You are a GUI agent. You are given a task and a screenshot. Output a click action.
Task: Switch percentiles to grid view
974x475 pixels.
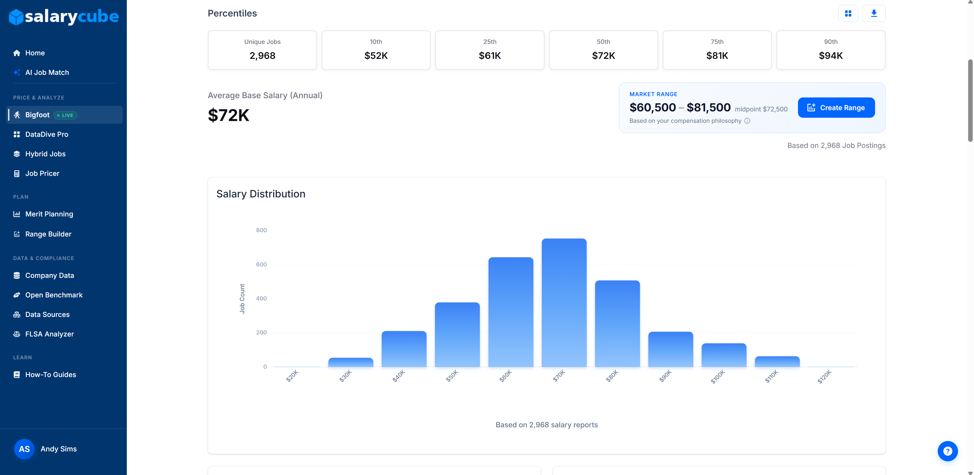pyautogui.click(x=848, y=14)
